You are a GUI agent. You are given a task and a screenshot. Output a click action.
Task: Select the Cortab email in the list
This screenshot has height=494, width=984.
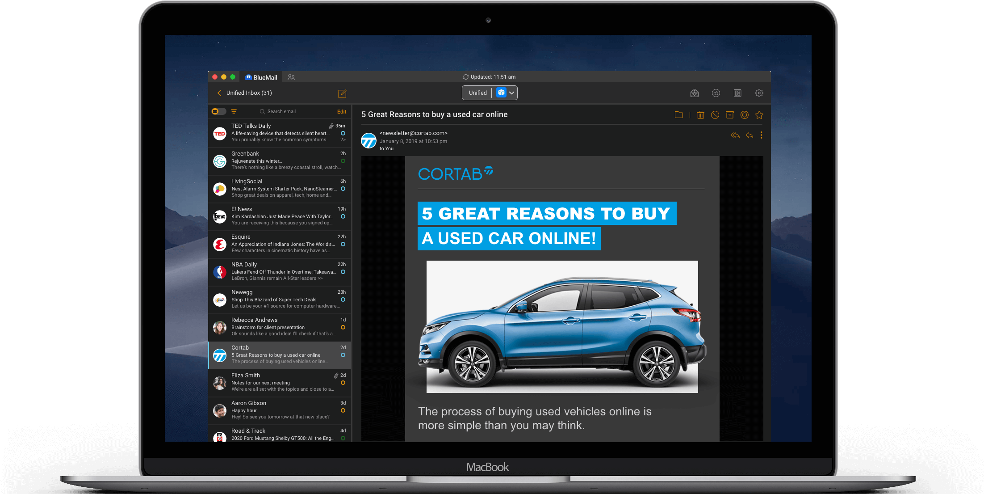click(x=280, y=355)
